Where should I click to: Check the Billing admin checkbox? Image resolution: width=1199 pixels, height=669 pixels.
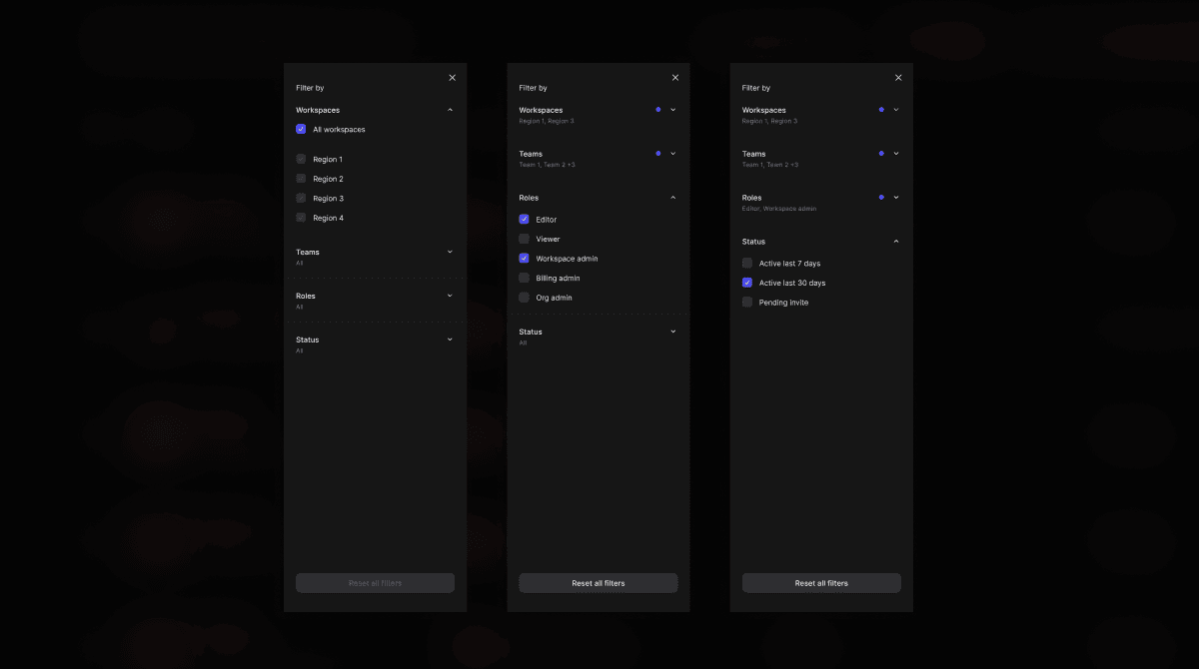click(x=524, y=278)
